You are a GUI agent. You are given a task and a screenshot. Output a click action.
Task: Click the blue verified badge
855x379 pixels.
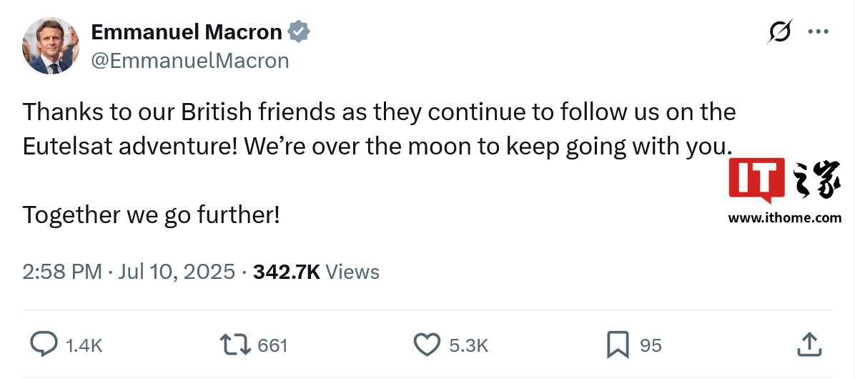(299, 32)
